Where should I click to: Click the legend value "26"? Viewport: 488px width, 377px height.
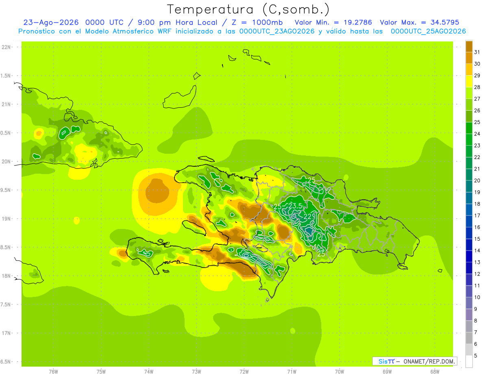pyautogui.click(x=477, y=111)
